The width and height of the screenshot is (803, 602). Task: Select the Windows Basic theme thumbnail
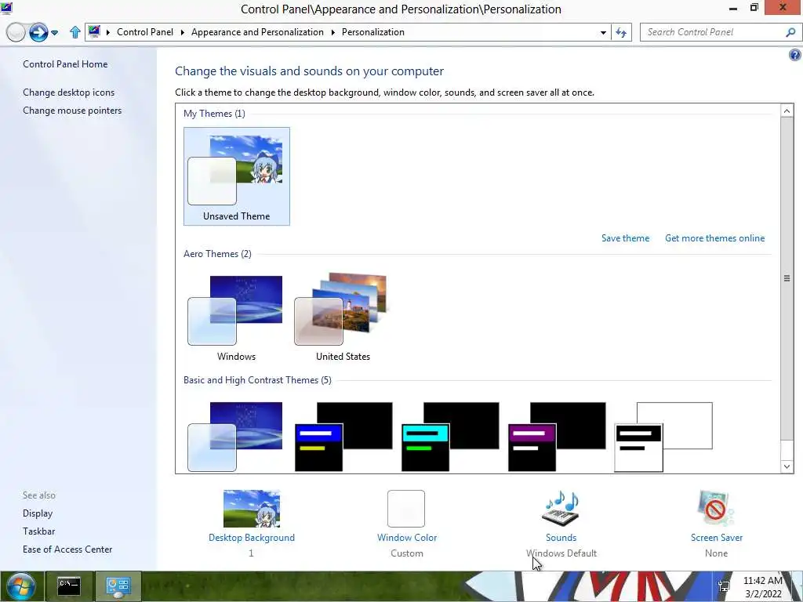[235, 436]
